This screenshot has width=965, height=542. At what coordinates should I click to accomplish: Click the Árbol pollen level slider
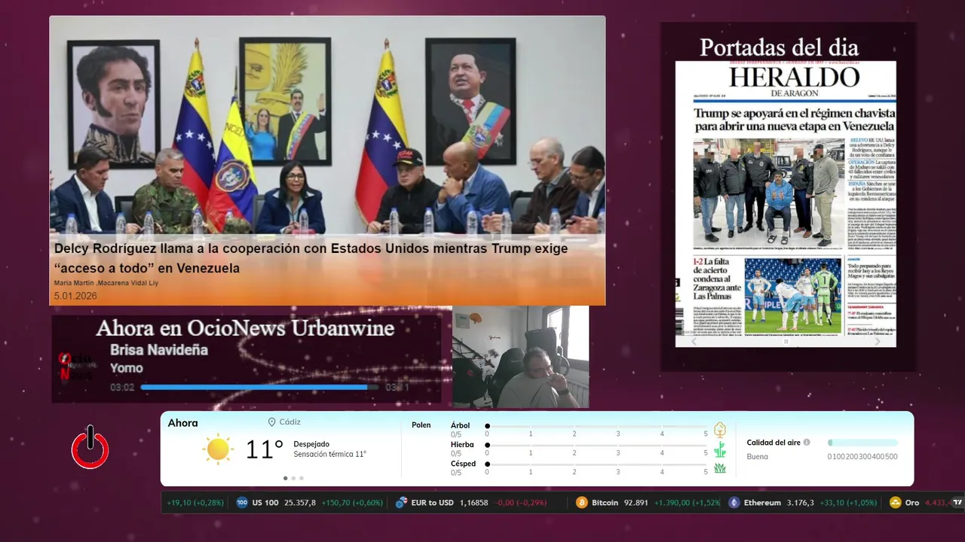[x=596, y=426]
